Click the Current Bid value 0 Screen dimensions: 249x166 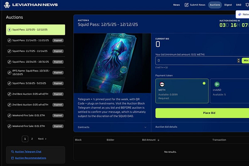pyautogui.click(x=158, y=44)
